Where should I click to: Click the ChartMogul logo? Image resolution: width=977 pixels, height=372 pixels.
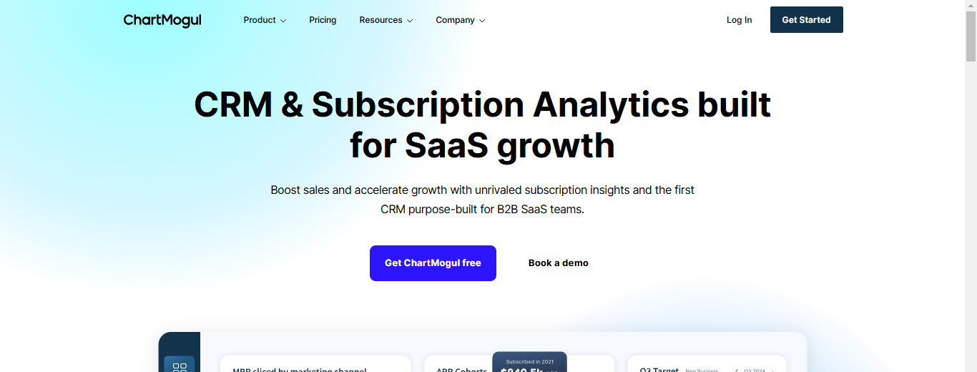pos(162,20)
